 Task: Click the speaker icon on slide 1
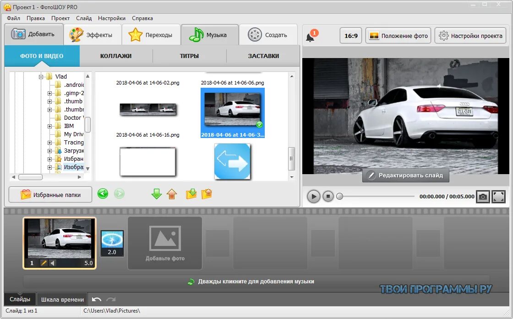pyautogui.click(x=52, y=263)
